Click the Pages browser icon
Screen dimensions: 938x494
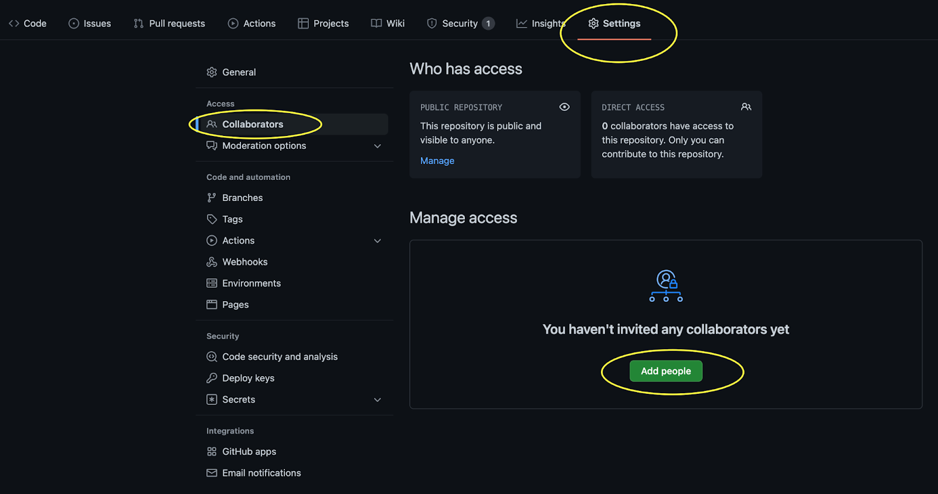point(212,305)
